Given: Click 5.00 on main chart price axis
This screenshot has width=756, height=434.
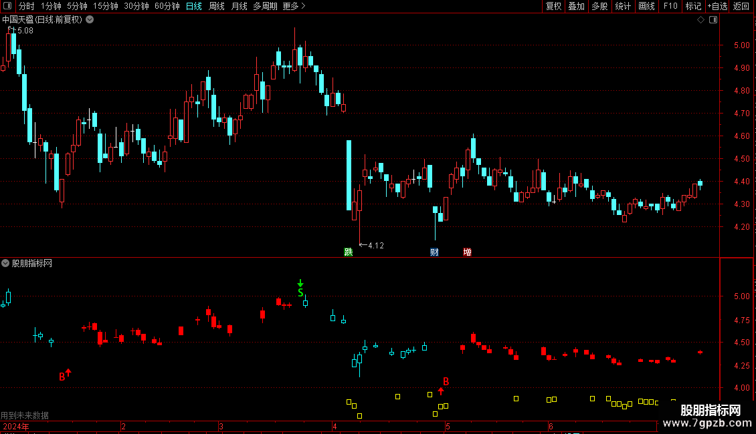Looking at the screenshot, I should pos(741,45).
